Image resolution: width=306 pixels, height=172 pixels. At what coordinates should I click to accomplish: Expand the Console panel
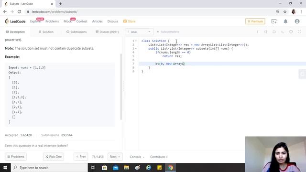(x=137, y=157)
